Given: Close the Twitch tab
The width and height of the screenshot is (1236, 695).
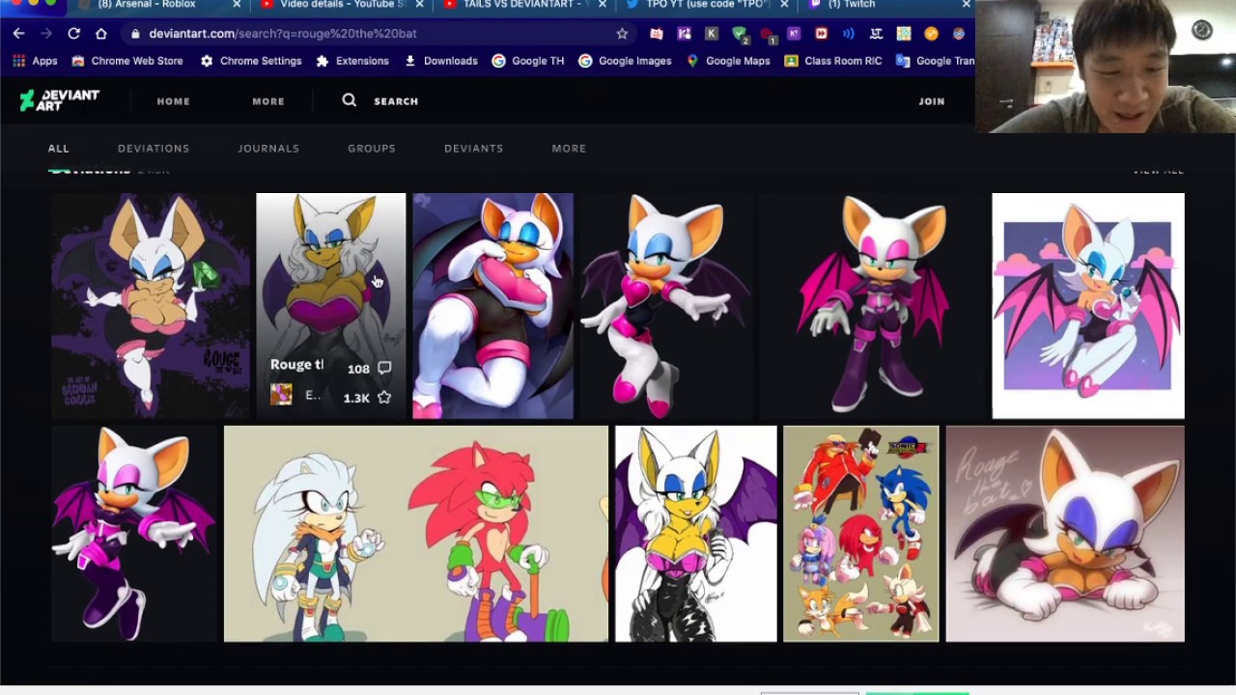Looking at the screenshot, I should 966,5.
